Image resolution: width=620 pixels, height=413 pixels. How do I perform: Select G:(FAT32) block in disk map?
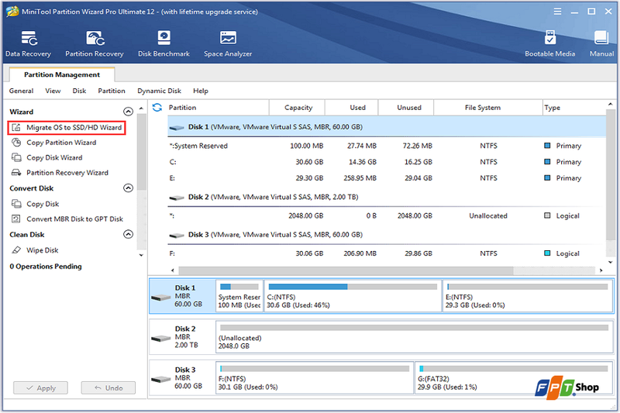pos(513,378)
